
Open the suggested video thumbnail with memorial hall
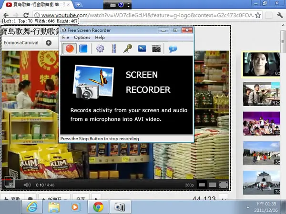pos(261,183)
